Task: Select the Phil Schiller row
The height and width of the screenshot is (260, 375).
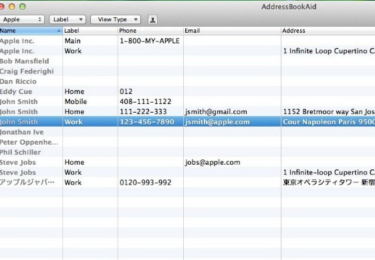Action: click(x=187, y=152)
